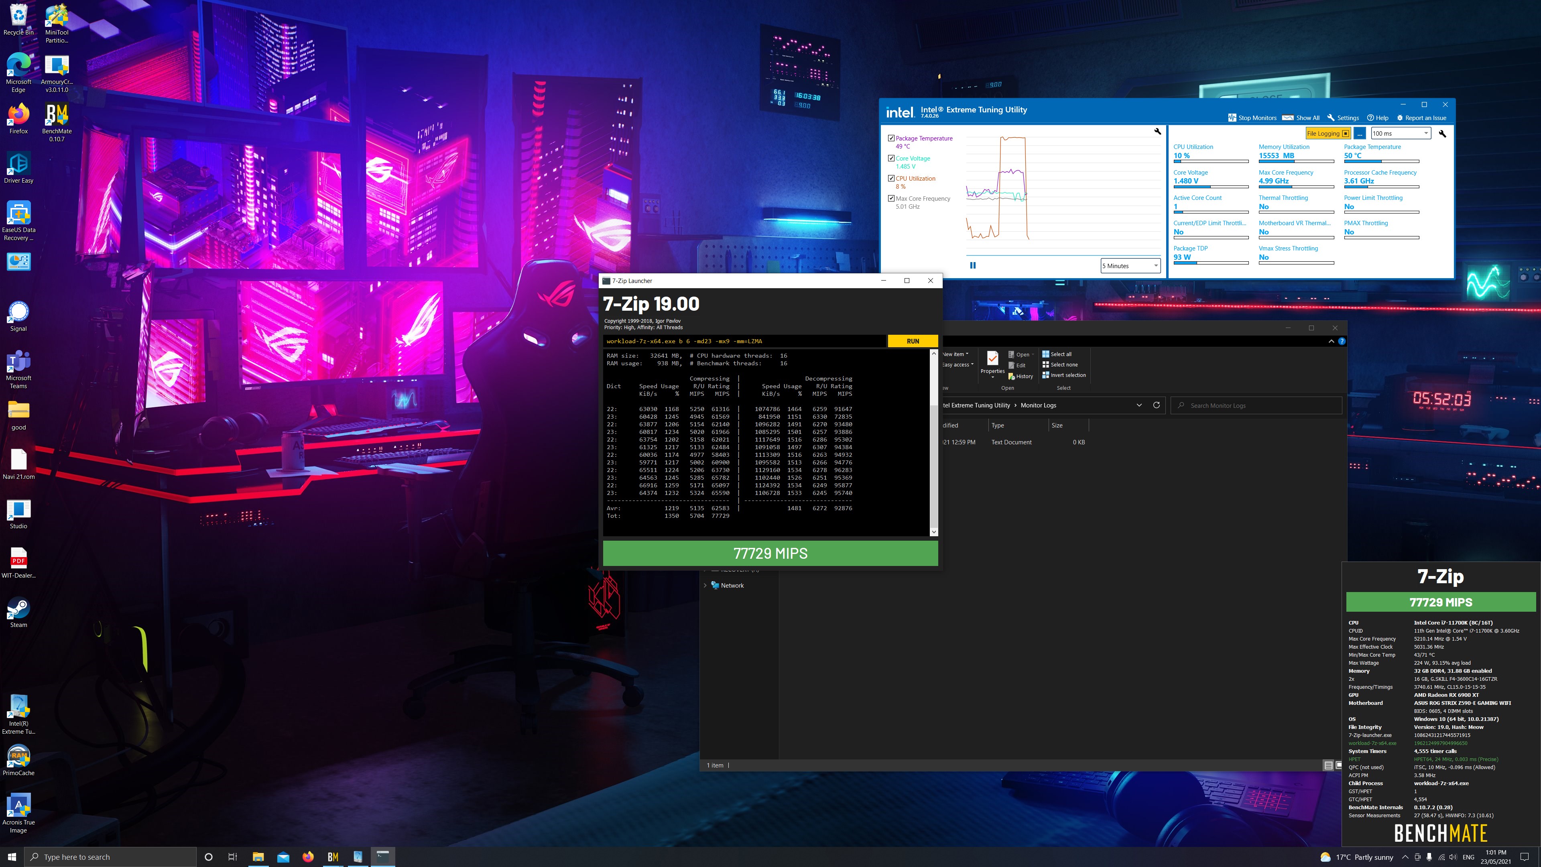Click the RUN button in 7-Zip Launcher
Screen dimensions: 1541x867
[x=913, y=341]
